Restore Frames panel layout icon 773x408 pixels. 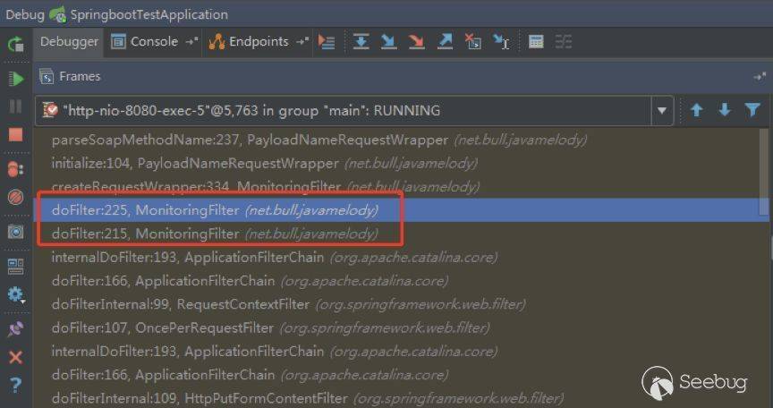[x=760, y=76]
